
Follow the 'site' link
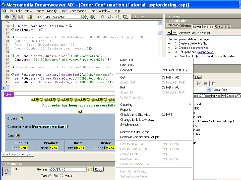click(x=192, y=43)
